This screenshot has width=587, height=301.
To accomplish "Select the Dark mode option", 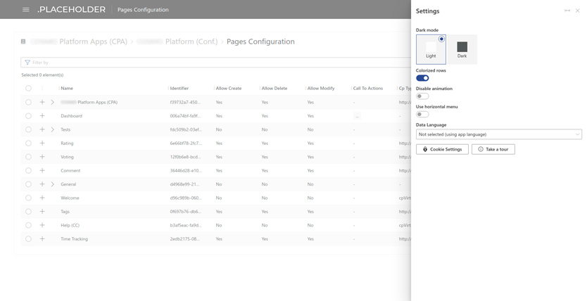I will (462, 49).
